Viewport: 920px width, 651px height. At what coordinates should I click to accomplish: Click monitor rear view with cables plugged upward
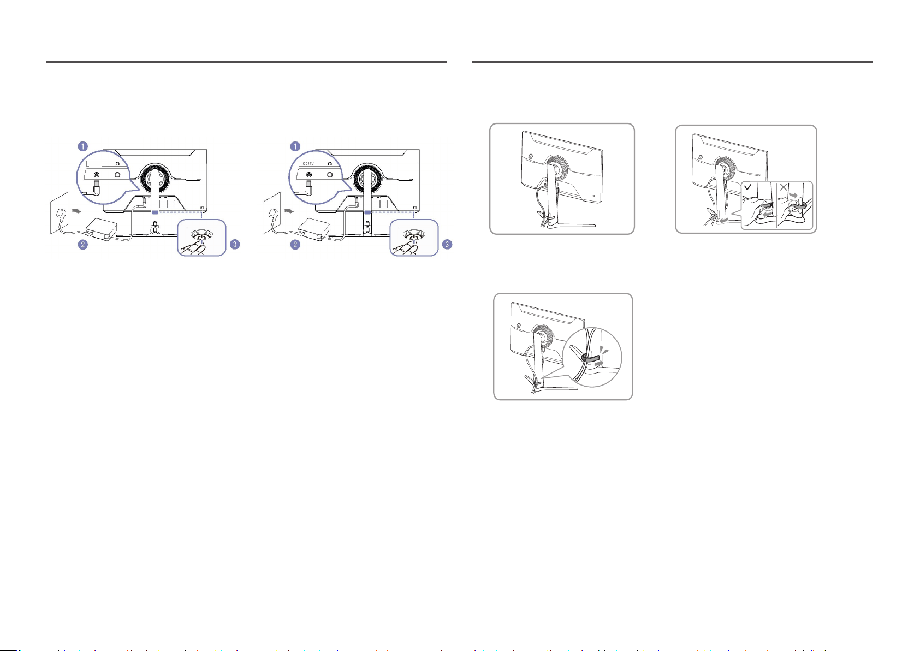coord(562,179)
